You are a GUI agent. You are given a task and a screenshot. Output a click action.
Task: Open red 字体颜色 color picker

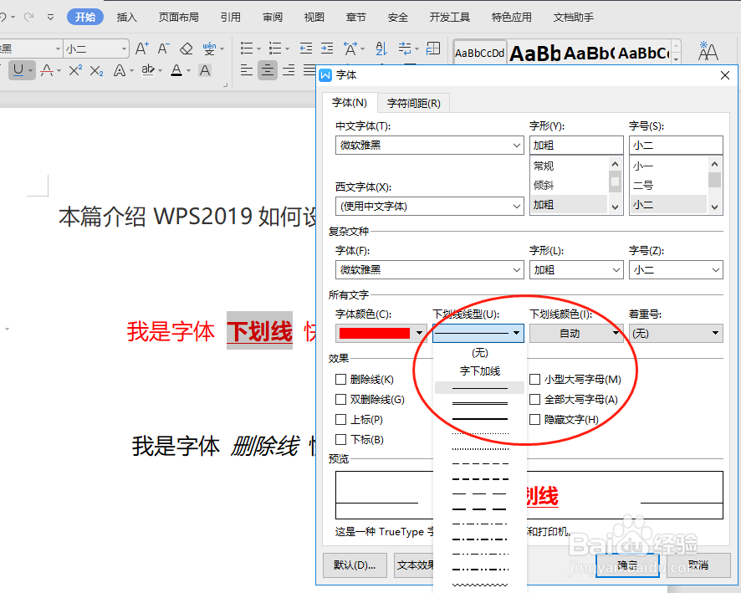click(x=380, y=333)
